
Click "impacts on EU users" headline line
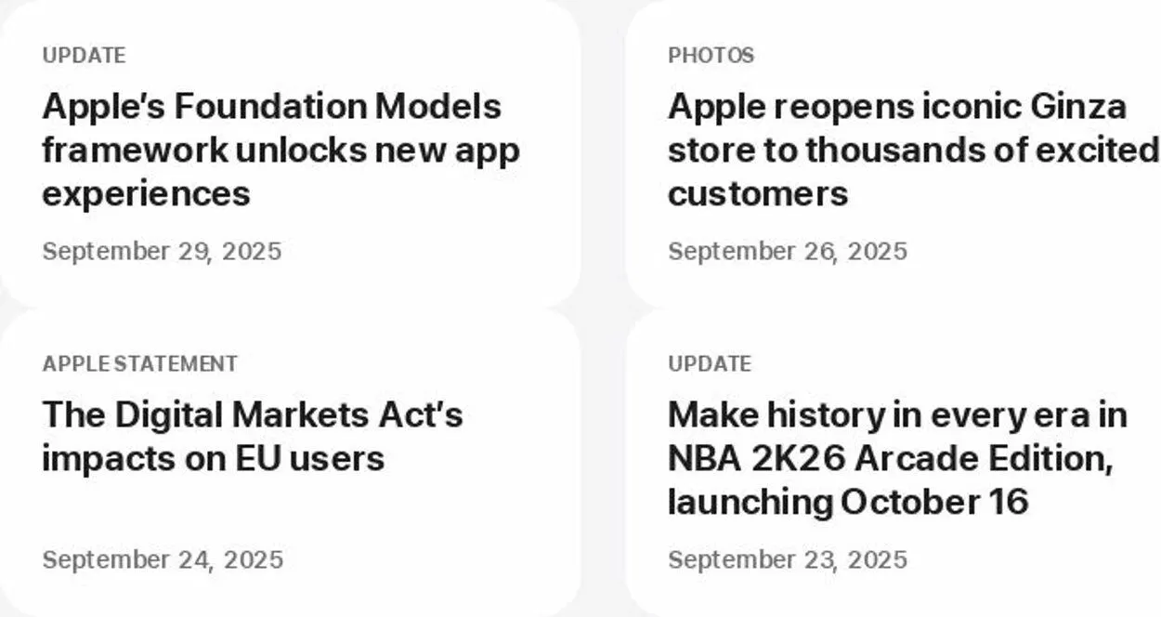(213, 458)
